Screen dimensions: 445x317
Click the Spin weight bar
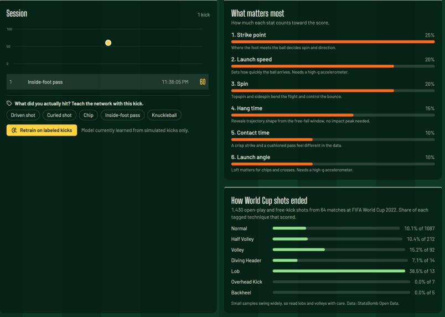point(333,91)
